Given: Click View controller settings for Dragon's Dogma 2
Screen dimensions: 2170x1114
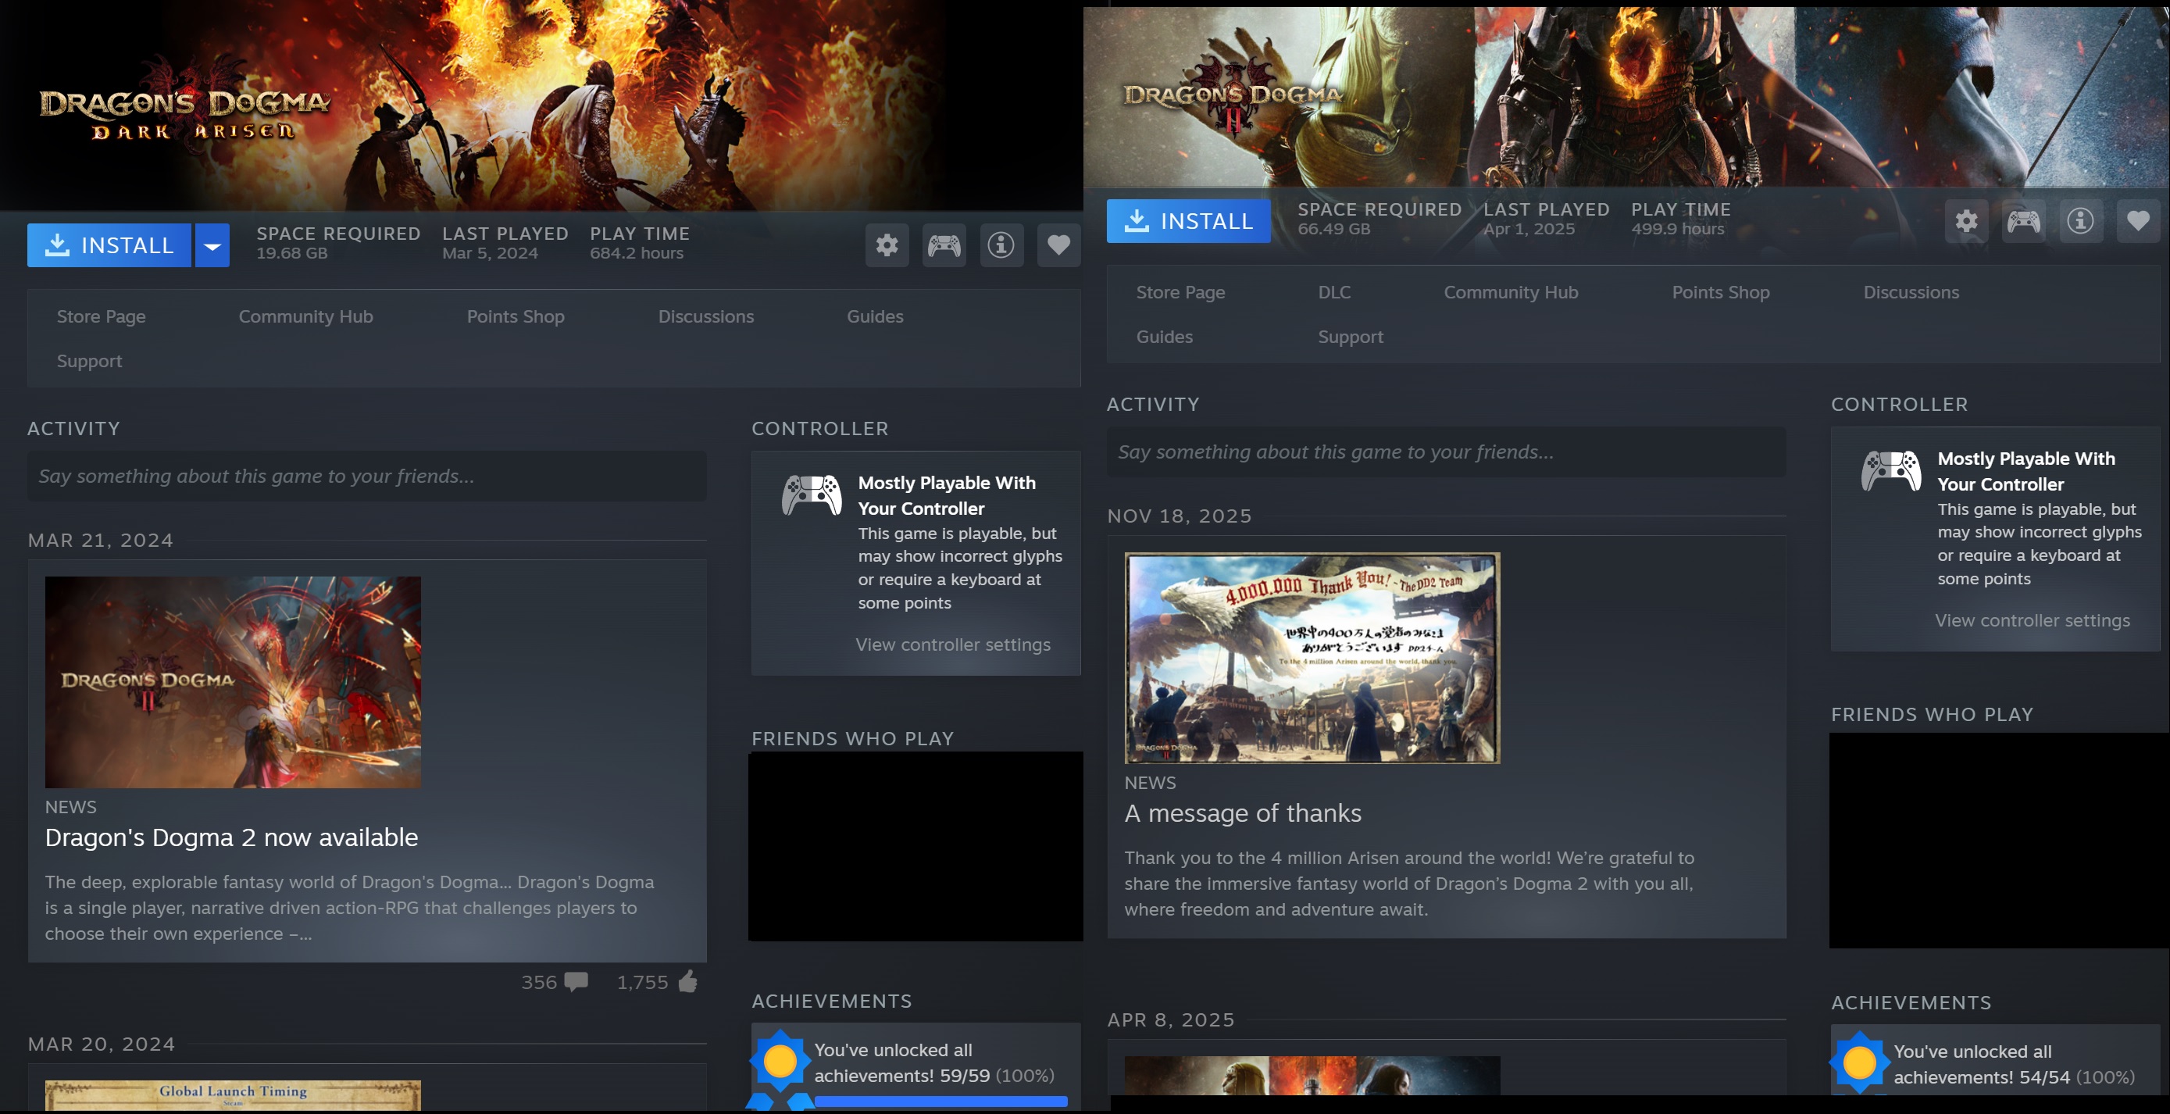Looking at the screenshot, I should point(2032,621).
